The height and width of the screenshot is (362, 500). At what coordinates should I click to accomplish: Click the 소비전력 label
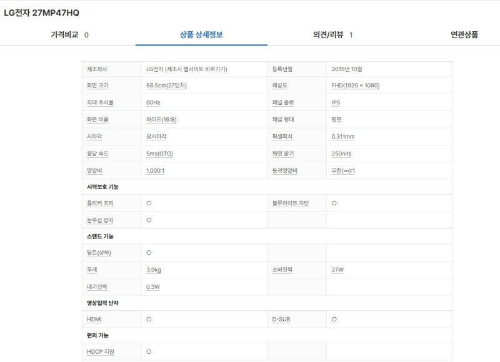coord(282,270)
